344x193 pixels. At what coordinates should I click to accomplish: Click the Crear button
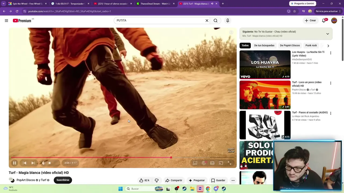pyautogui.click(x=310, y=21)
